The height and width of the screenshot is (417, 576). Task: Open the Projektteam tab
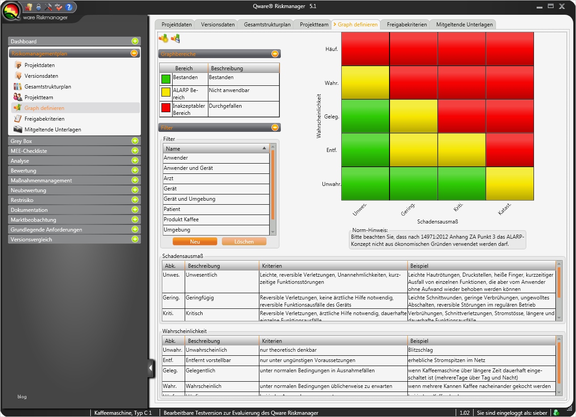point(314,25)
